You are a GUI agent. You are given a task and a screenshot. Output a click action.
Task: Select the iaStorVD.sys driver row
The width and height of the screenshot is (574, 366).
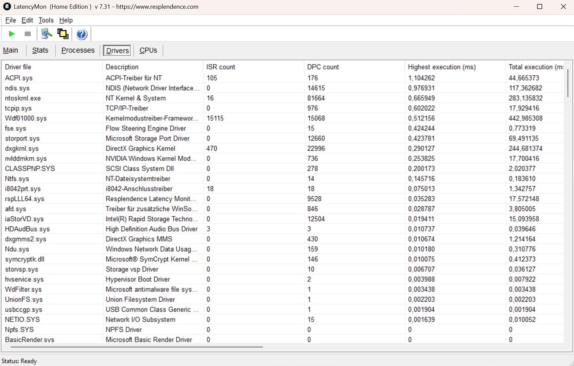[x=283, y=219]
